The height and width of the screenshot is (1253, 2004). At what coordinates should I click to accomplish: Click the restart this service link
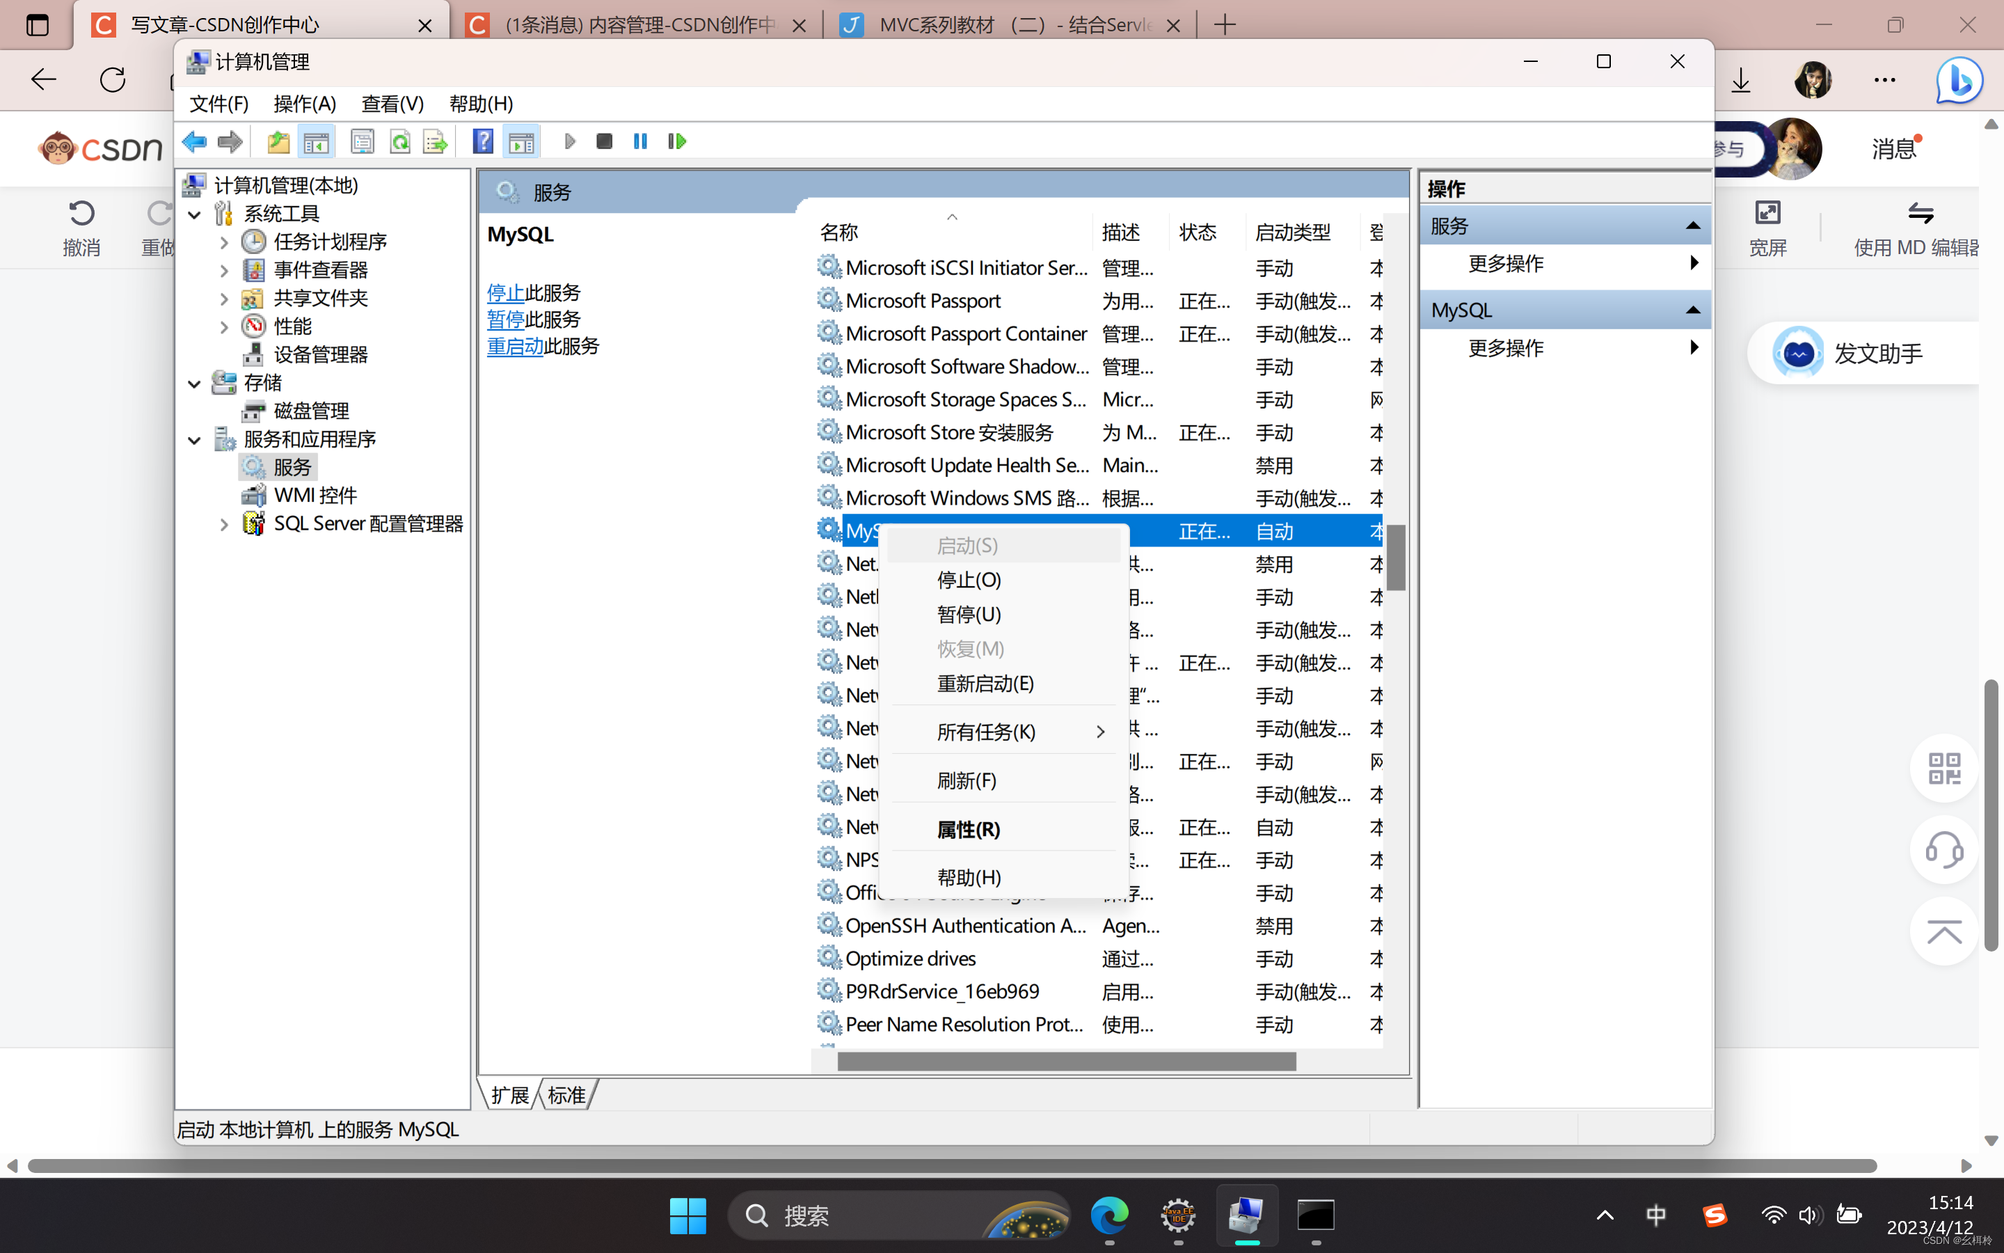tap(514, 347)
